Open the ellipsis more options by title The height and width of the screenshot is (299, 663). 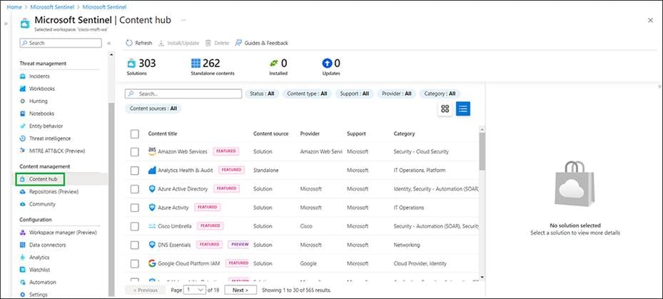(183, 20)
